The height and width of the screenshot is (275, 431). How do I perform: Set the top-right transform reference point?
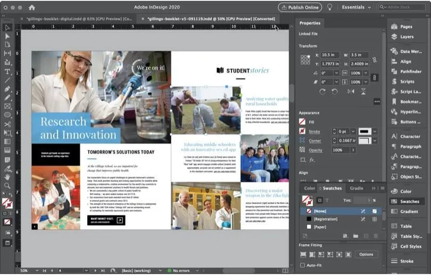coord(308,57)
